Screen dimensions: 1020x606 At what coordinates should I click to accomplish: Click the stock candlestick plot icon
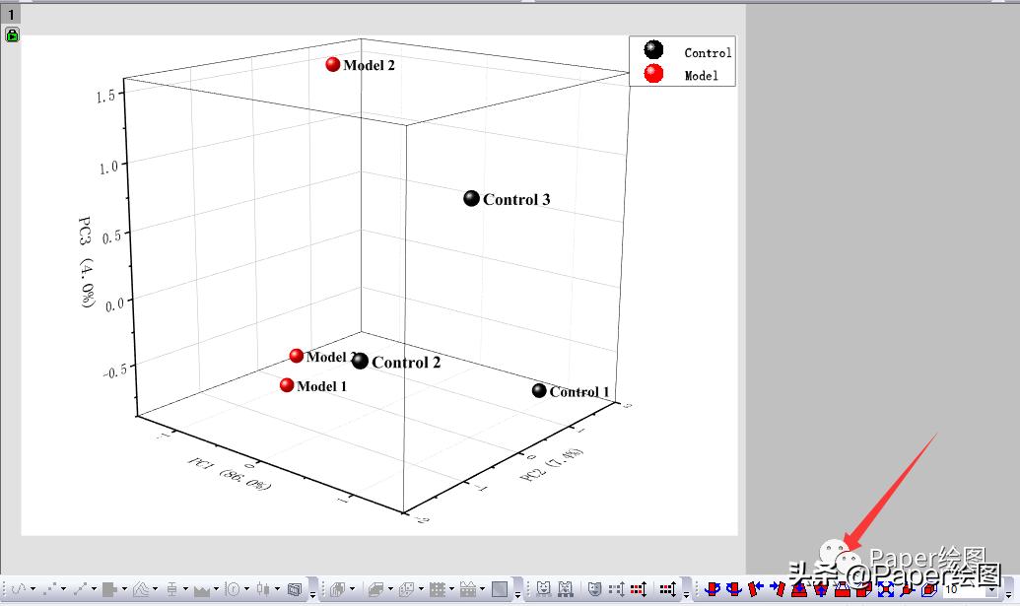click(x=263, y=589)
